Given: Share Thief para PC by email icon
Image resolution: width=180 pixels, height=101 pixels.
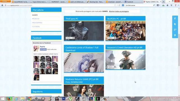Looking at the screenshot, I should 67,38.
